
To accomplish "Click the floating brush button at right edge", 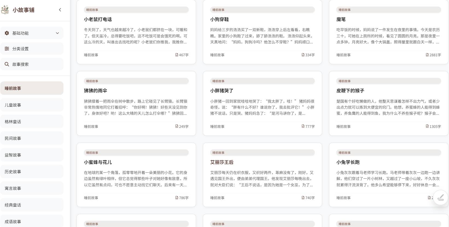I will [441, 197].
